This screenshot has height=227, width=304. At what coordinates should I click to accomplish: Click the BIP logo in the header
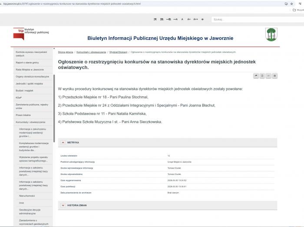point(31,32)
